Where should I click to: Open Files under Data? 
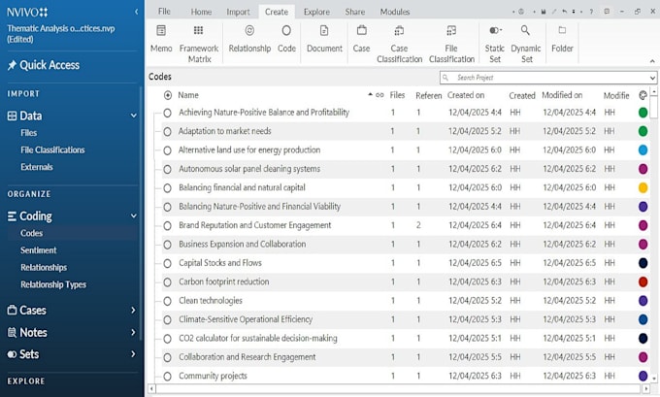(28, 133)
